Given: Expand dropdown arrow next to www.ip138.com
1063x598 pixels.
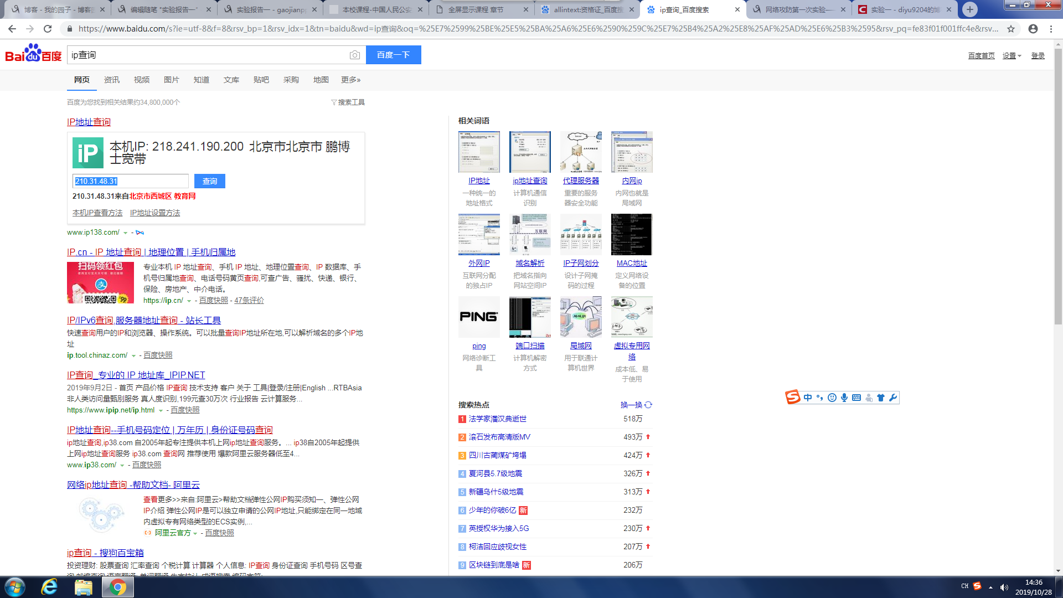Looking at the screenshot, I should (126, 233).
